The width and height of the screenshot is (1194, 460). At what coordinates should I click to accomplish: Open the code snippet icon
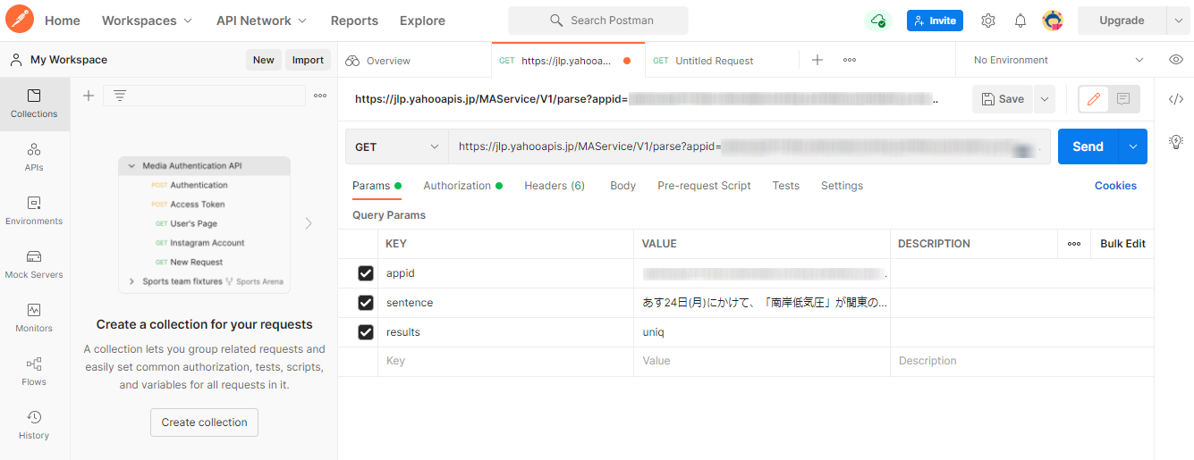tap(1176, 99)
